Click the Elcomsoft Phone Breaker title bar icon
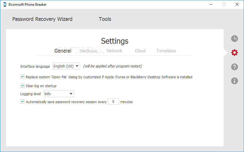Screen dimensions: 244x152 [x=5, y=4]
